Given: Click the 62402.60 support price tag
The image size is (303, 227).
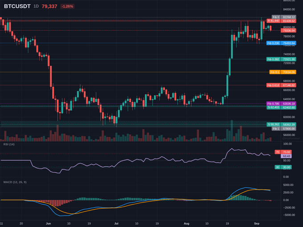Looking at the screenshot, I should click(288, 107).
